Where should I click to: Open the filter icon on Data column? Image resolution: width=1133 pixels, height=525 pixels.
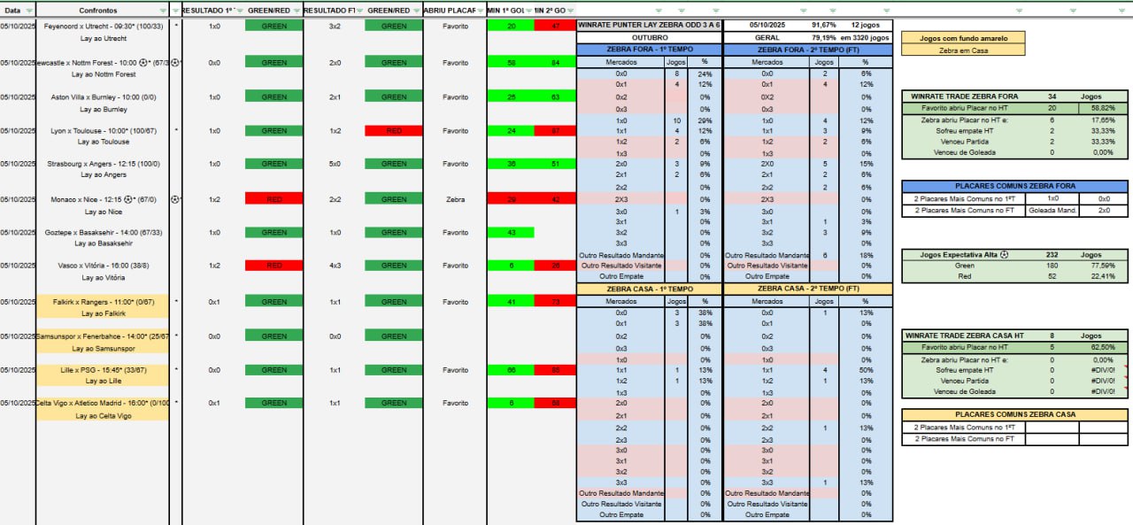29,11
